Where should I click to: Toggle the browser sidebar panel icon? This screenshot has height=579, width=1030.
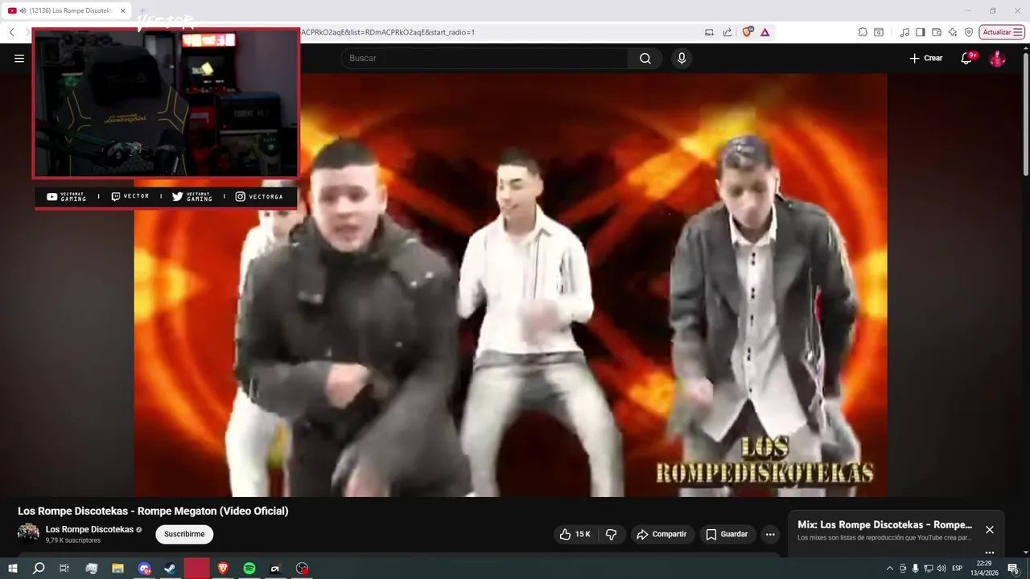[921, 32]
